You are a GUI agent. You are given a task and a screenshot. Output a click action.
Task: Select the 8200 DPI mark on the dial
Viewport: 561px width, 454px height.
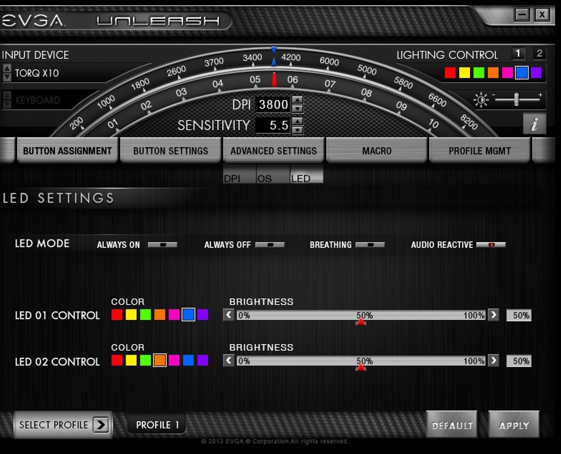(469, 122)
